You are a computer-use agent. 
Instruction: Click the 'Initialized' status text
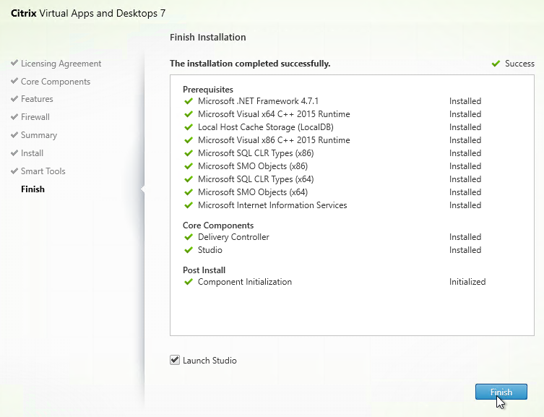(467, 282)
